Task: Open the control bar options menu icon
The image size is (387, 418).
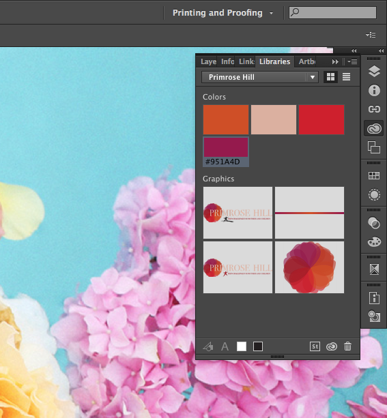Action: tap(371, 35)
